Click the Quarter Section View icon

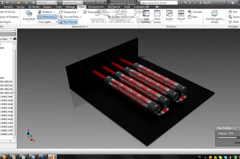point(109,17)
